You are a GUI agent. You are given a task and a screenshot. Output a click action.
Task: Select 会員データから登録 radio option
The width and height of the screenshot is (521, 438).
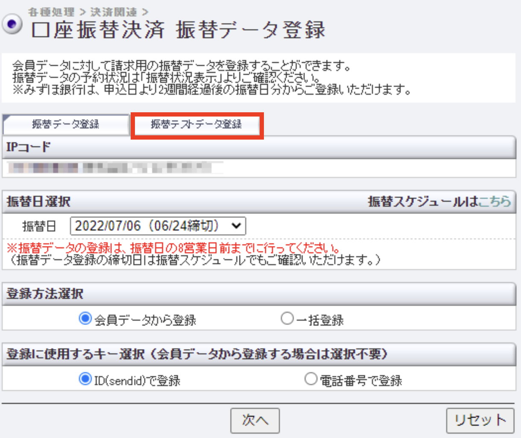coord(85,319)
